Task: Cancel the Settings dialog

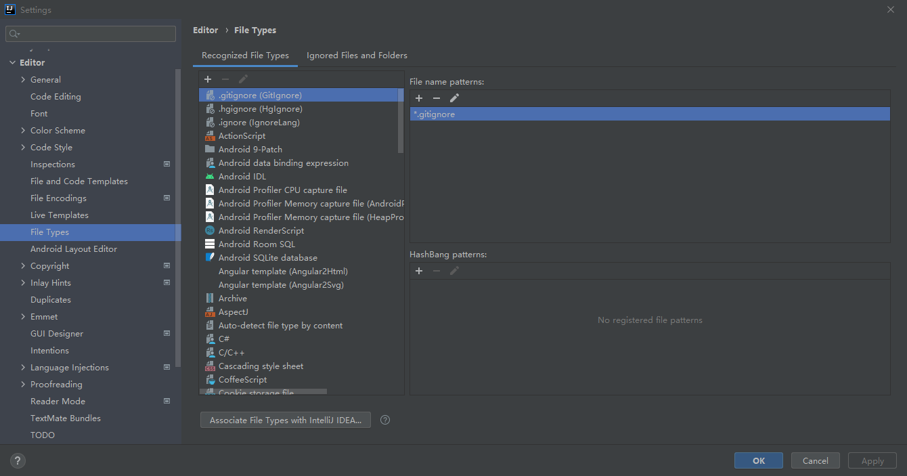Action: click(x=815, y=460)
